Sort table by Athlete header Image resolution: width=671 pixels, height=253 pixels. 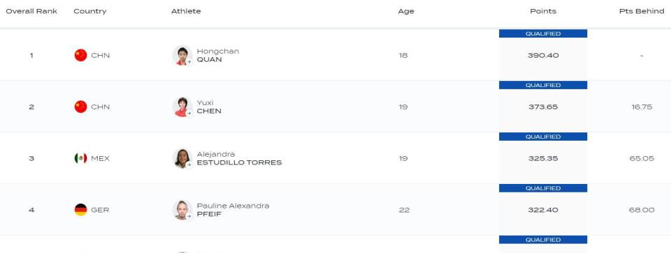tap(186, 11)
